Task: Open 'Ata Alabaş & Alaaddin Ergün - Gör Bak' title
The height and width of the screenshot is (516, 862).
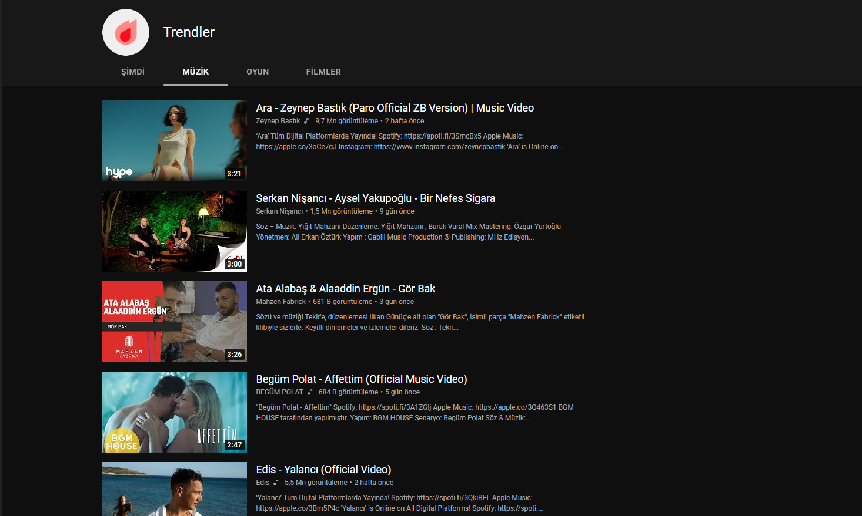Action: pos(346,289)
